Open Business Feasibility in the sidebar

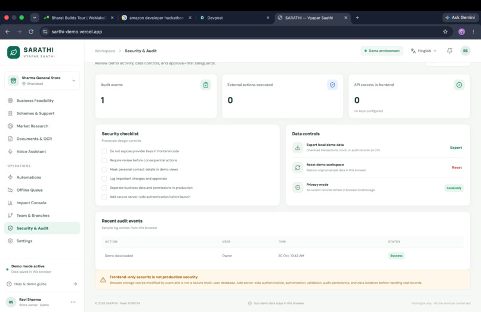point(42,101)
